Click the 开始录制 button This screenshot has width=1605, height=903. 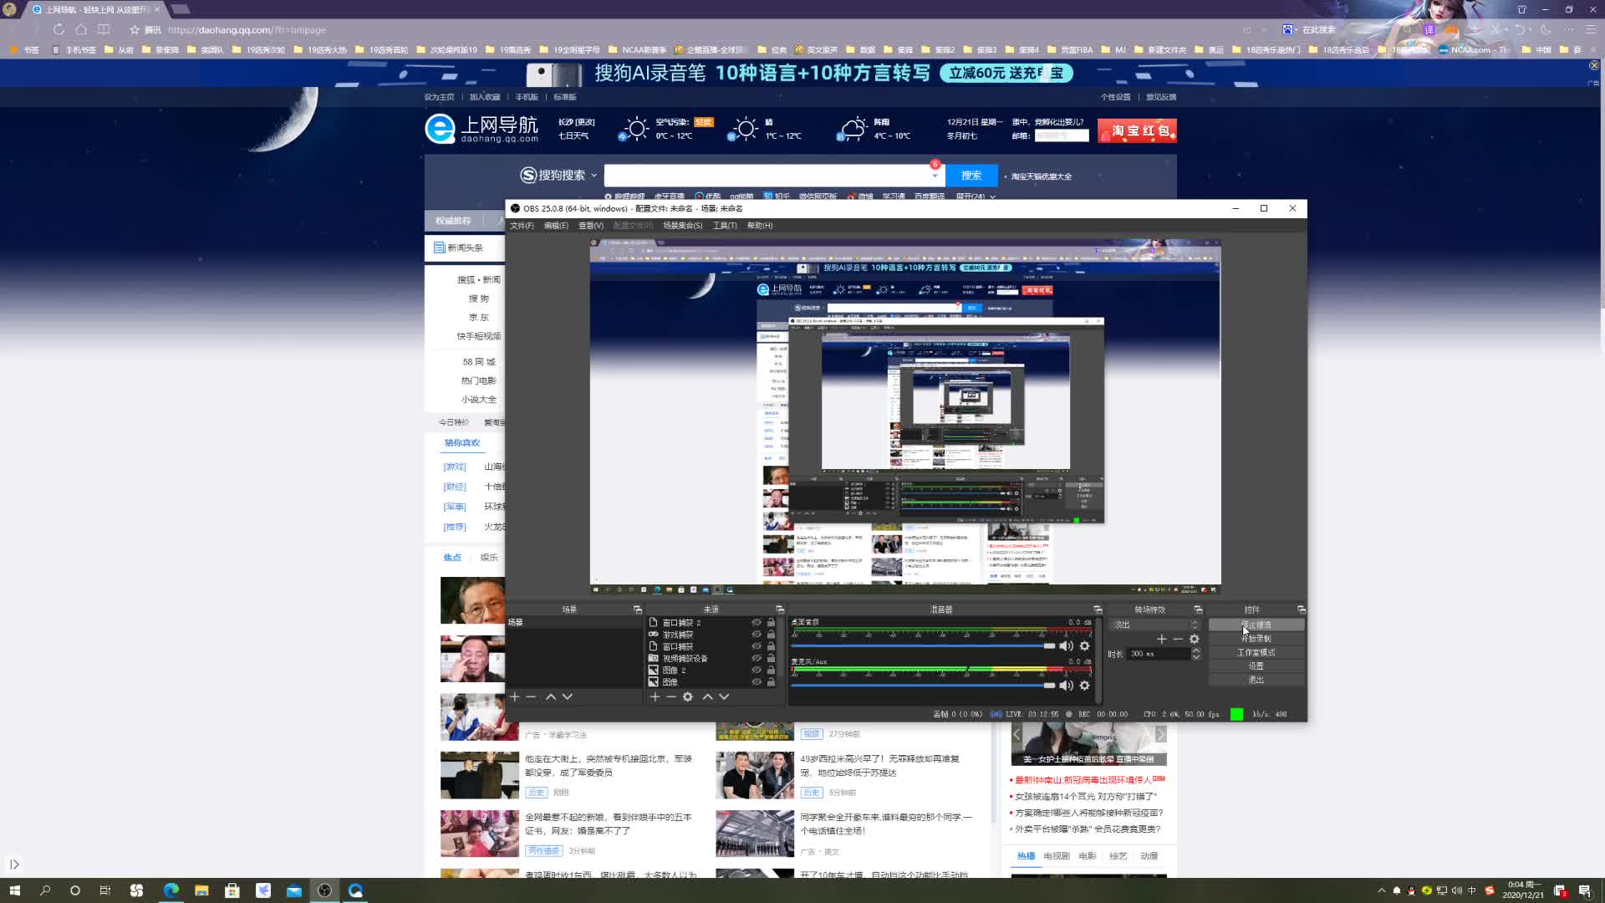(1256, 639)
